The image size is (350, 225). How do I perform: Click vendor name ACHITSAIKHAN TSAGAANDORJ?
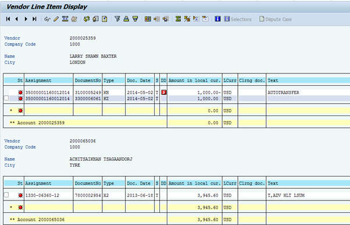click(x=101, y=159)
